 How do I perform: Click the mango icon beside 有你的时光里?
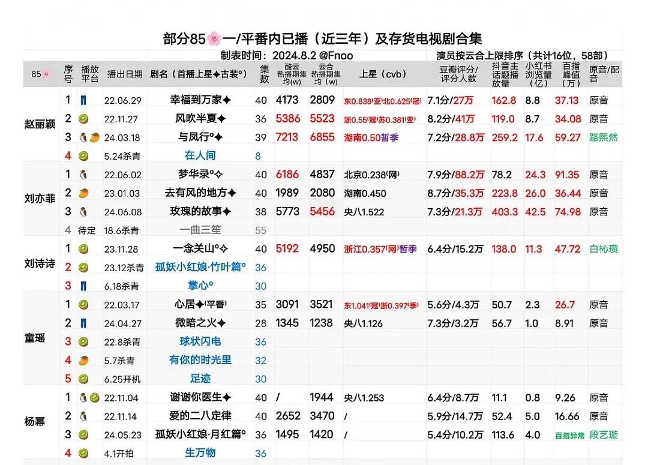coord(83,360)
